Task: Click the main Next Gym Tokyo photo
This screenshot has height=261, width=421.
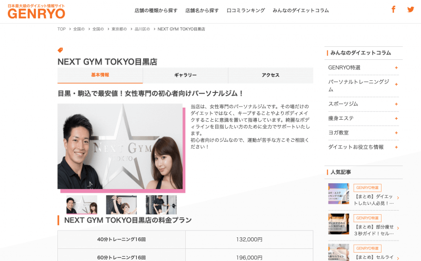Action: pyautogui.click(x=120, y=147)
